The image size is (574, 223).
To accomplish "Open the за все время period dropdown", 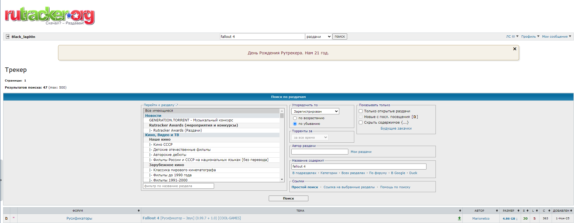I will (x=310, y=138).
